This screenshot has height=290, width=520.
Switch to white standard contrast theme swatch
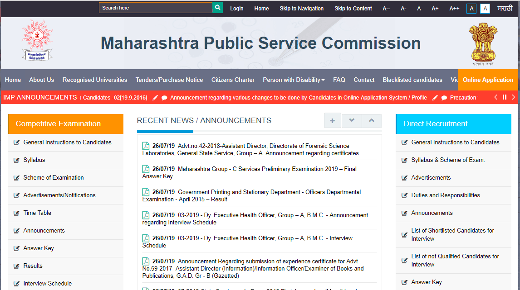coord(485,9)
